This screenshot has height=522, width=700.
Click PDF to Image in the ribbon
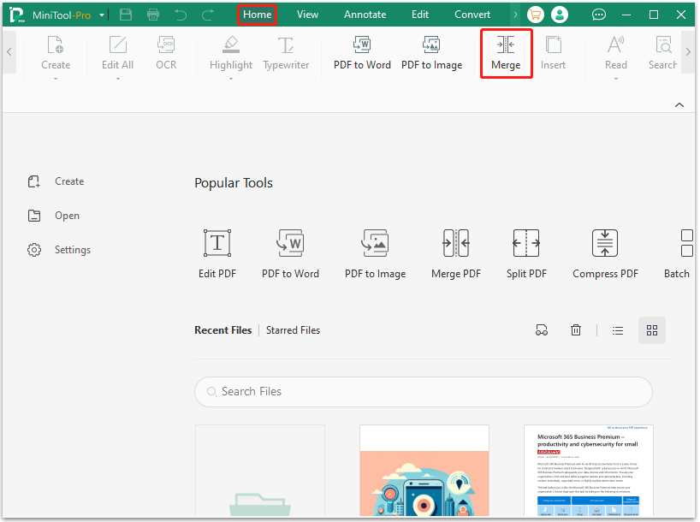coord(431,53)
